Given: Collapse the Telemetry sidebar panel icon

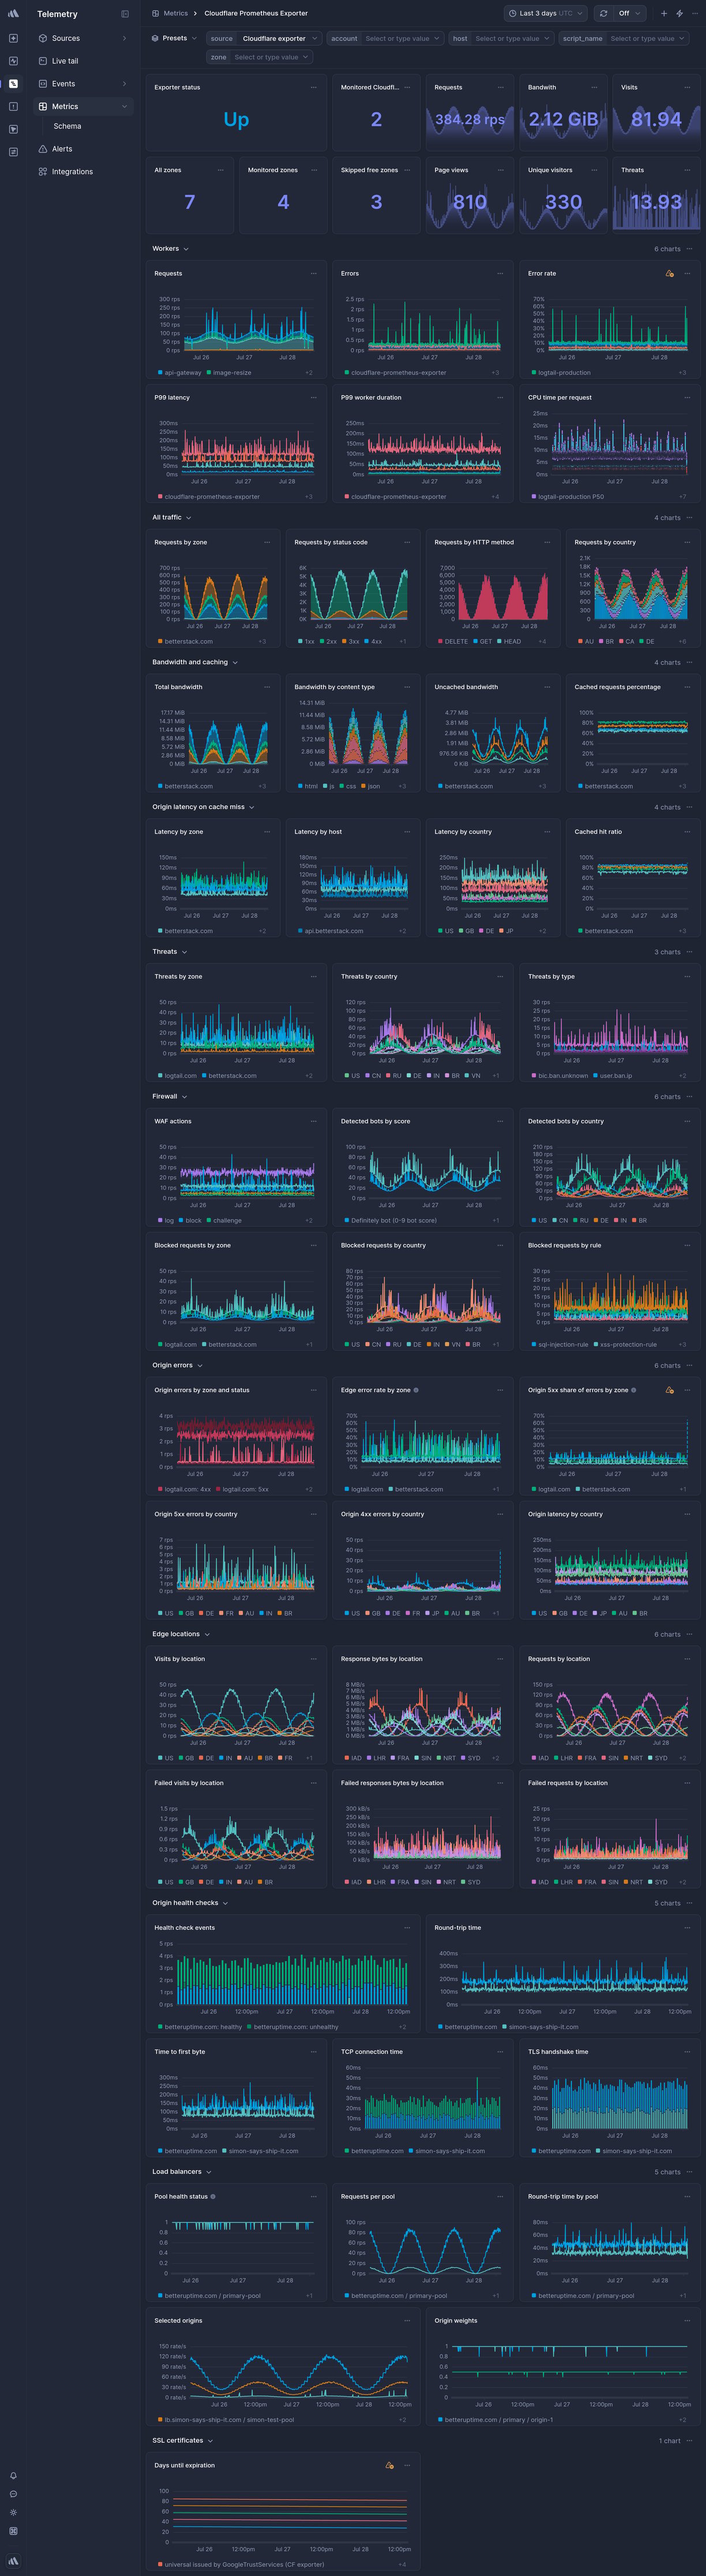Looking at the screenshot, I should coord(125,14).
